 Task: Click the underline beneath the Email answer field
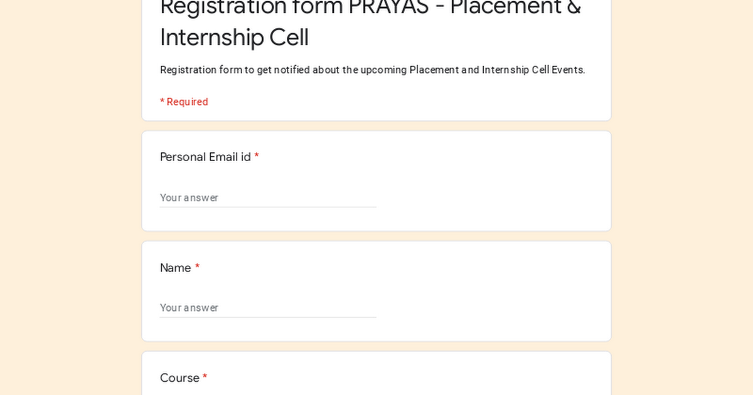pyautogui.click(x=268, y=207)
